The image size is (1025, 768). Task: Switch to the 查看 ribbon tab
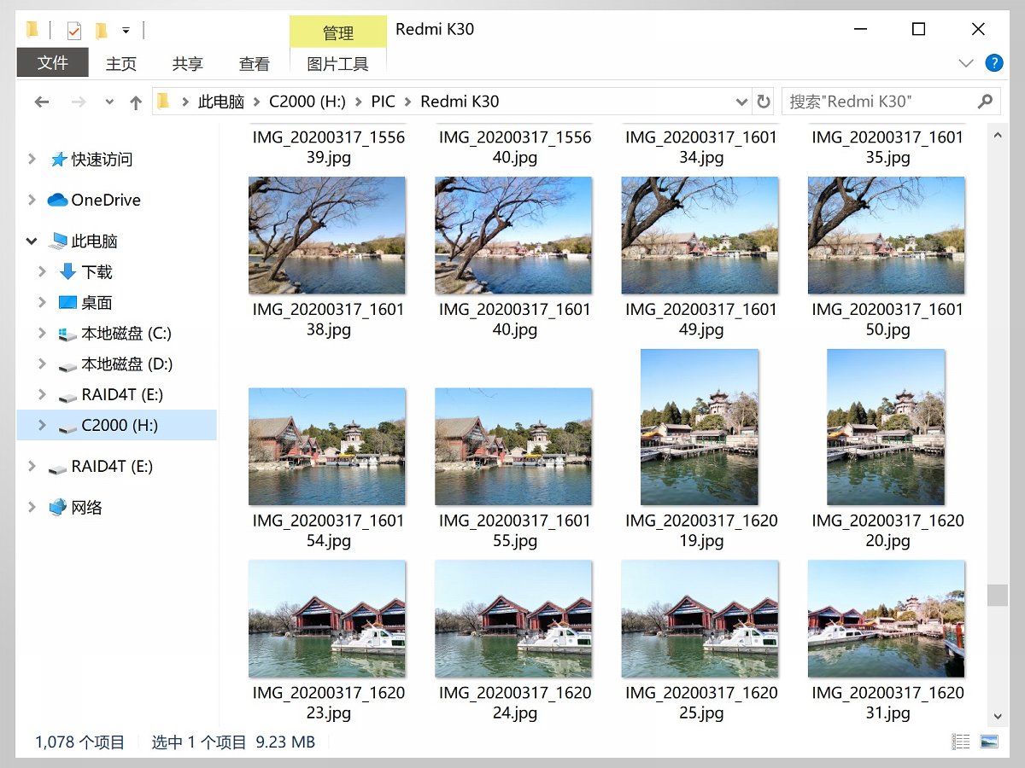pyautogui.click(x=254, y=63)
